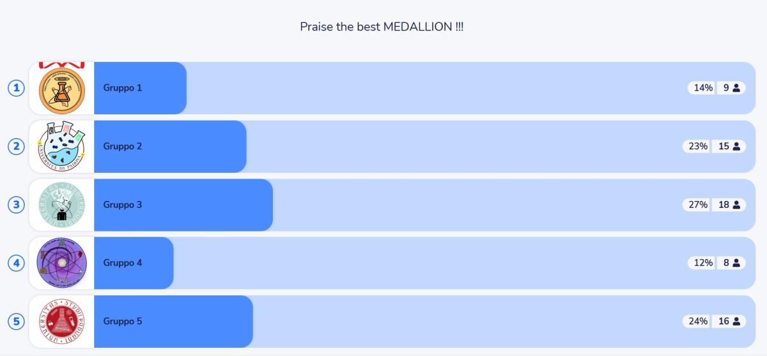The width and height of the screenshot is (767, 356).
Task: Click the numbered circle 5 badge
Action: coord(16,322)
